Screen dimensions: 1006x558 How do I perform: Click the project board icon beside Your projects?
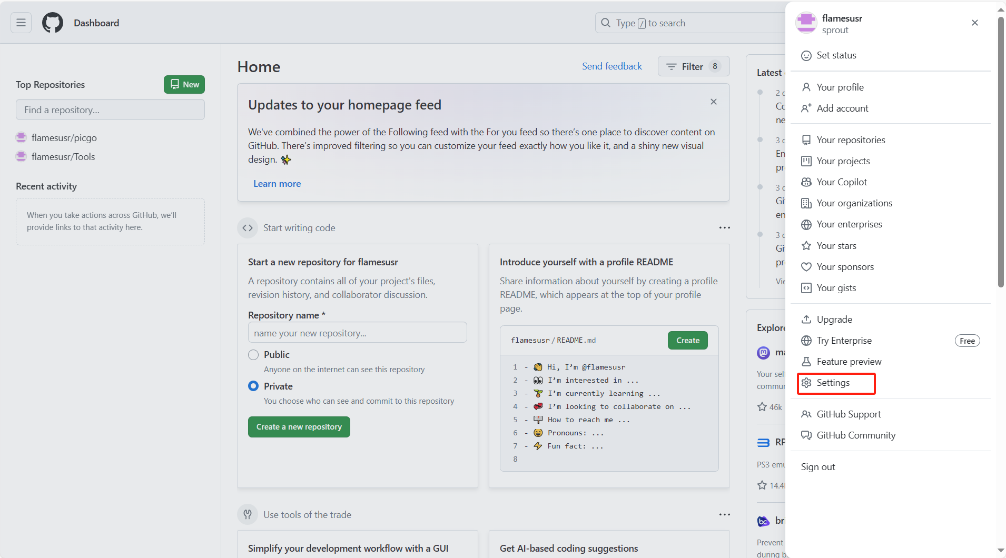(806, 161)
